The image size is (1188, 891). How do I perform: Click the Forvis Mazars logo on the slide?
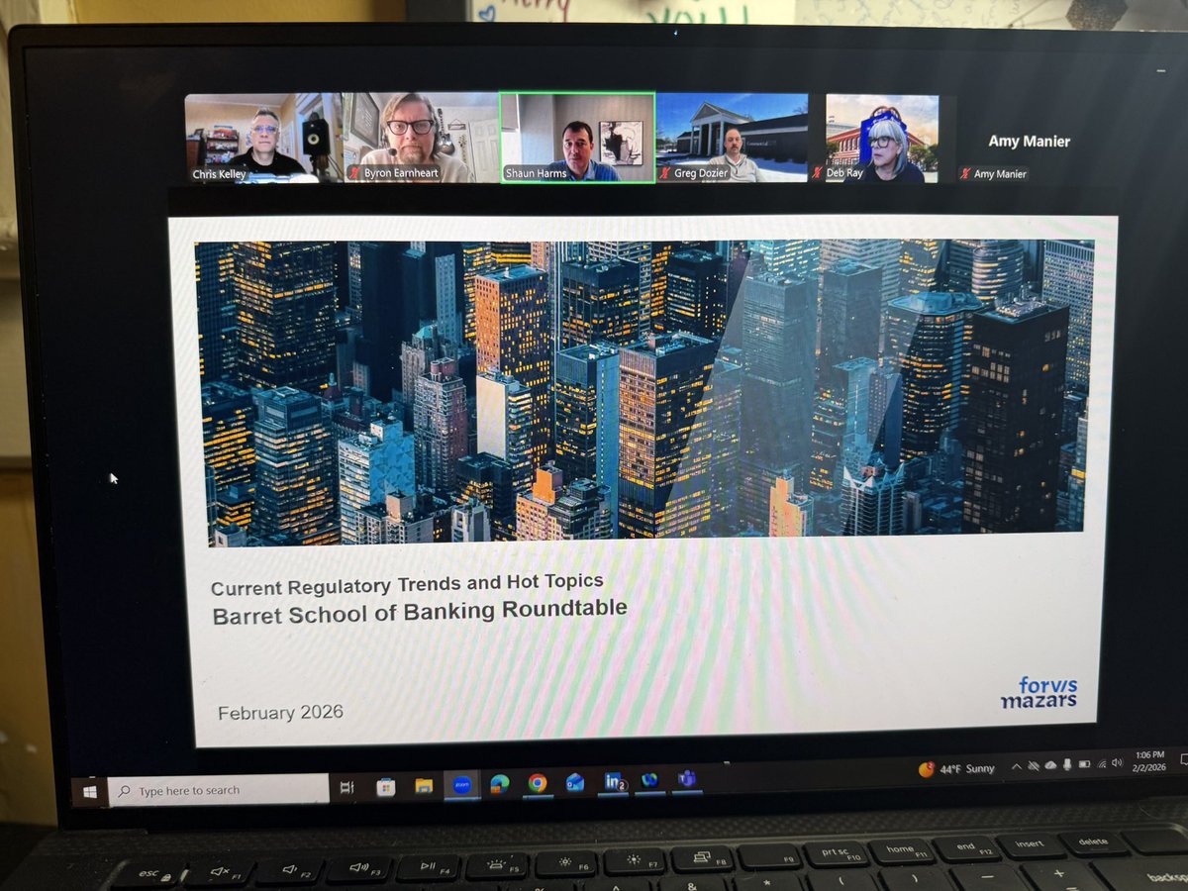(x=1039, y=691)
